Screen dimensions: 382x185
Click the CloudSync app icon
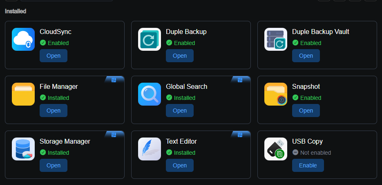(23, 39)
